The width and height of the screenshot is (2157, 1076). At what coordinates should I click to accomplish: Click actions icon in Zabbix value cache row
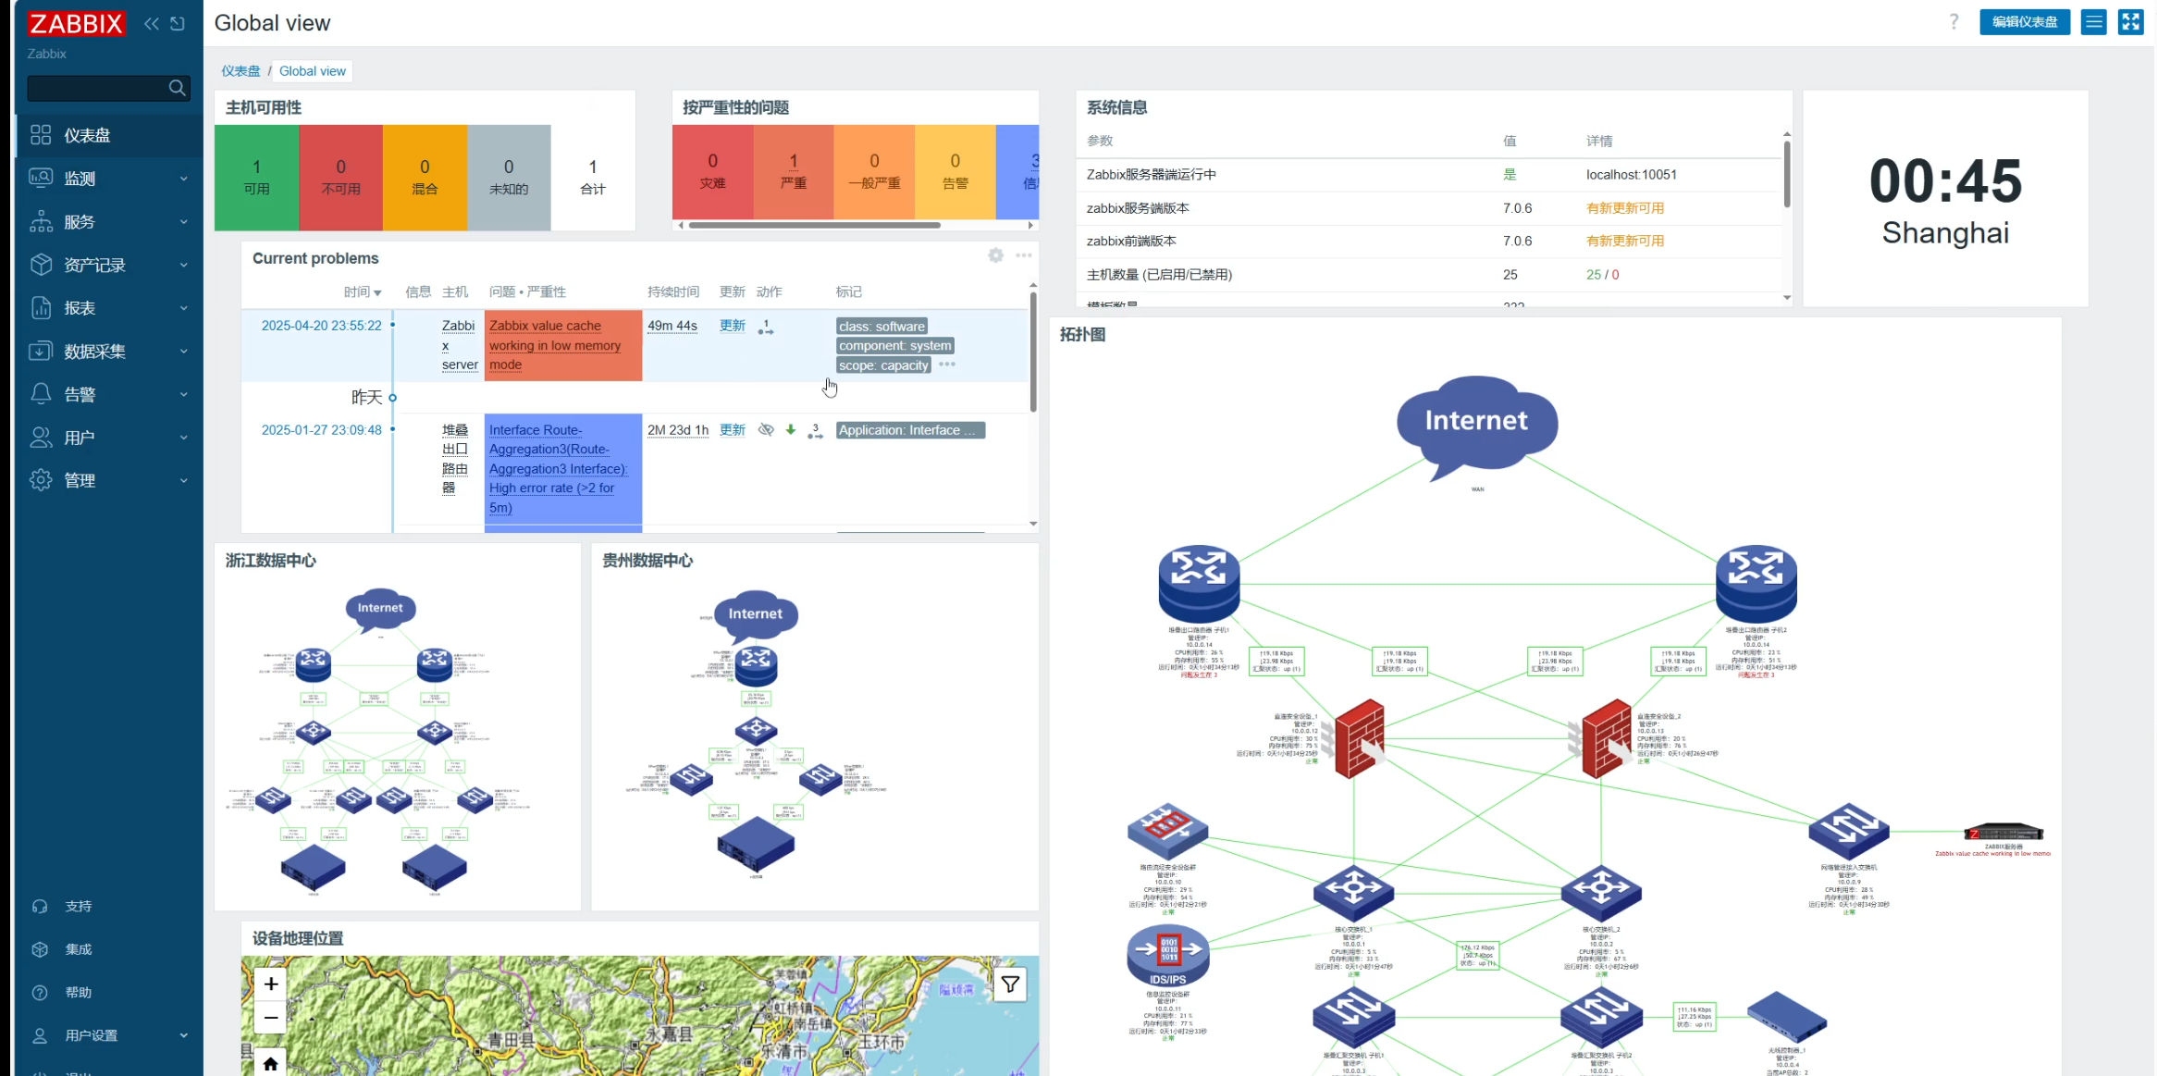click(766, 328)
